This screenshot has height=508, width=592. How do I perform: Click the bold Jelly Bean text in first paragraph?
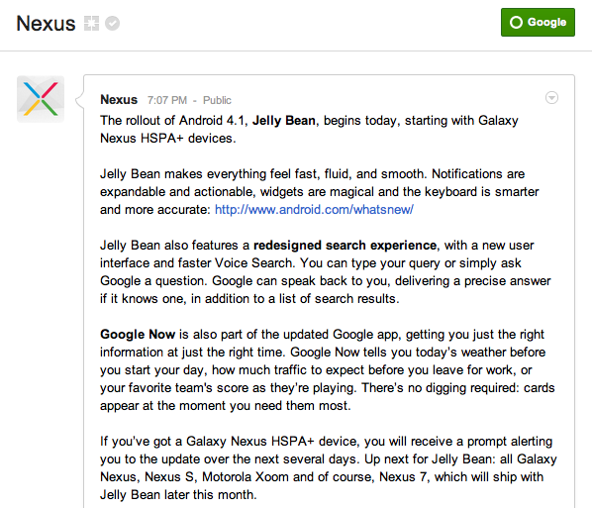[x=284, y=121]
